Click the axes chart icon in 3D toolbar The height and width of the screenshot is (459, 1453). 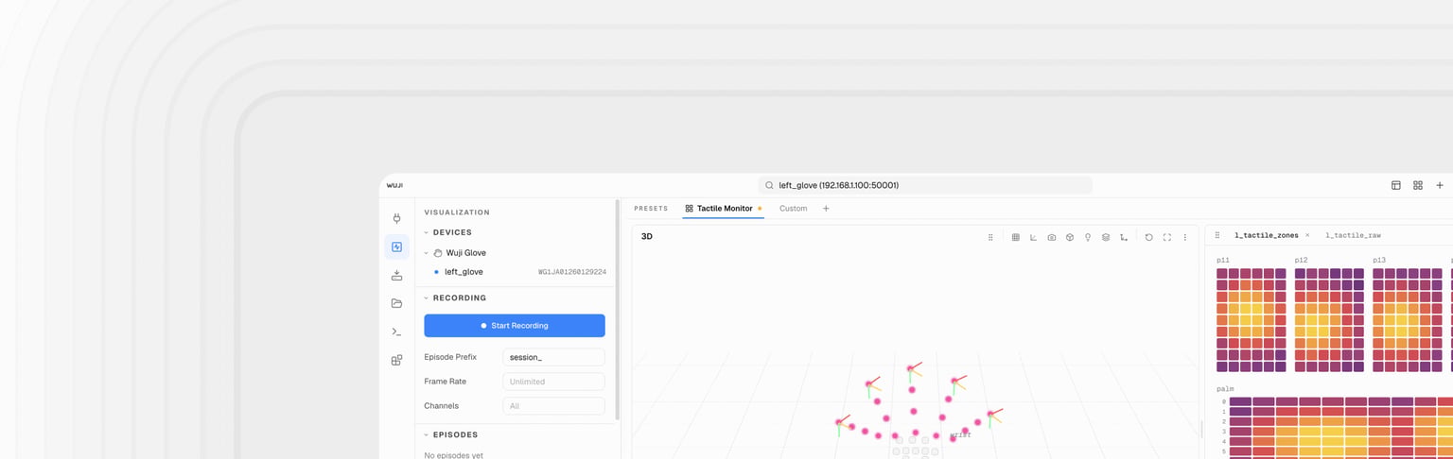(1033, 237)
